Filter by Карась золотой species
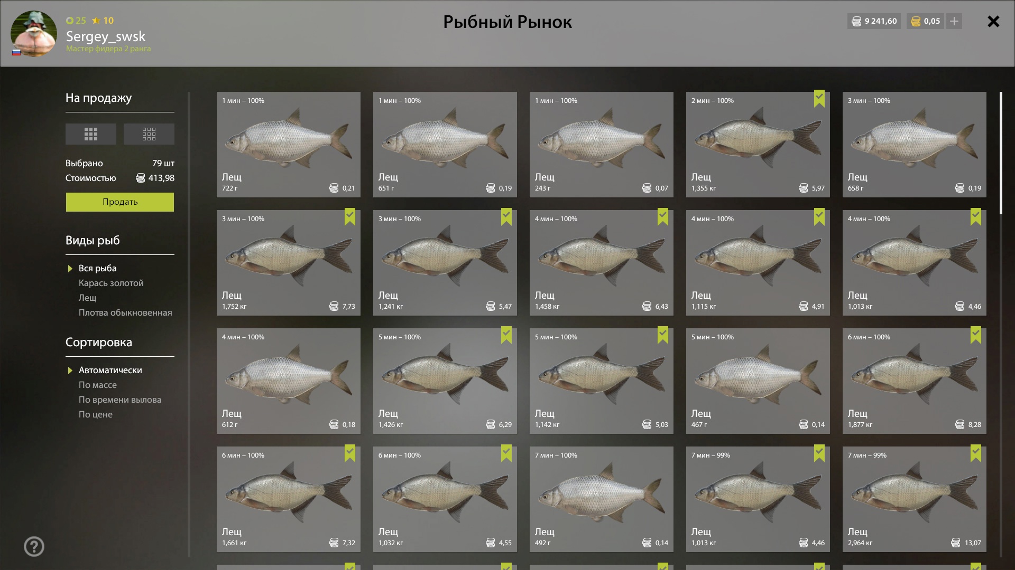This screenshot has height=570, width=1015. 111,283
